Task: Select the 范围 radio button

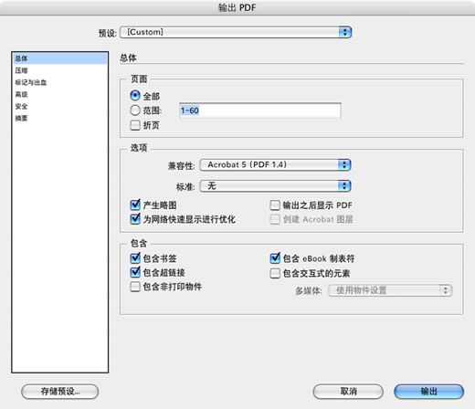Action: point(135,110)
